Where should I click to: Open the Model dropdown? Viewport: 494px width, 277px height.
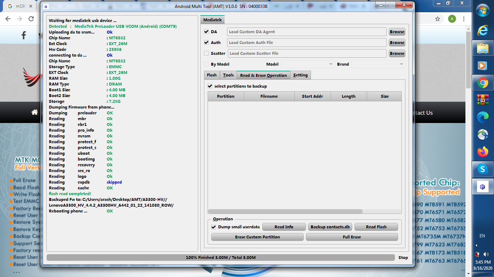point(308,64)
